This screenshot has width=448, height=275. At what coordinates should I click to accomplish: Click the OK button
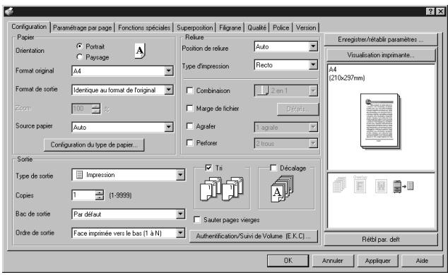[x=288, y=260]
